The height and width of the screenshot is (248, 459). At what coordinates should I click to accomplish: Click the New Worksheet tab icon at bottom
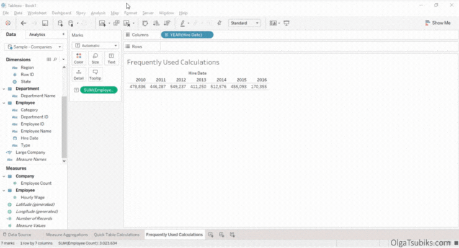pos(211,234)
